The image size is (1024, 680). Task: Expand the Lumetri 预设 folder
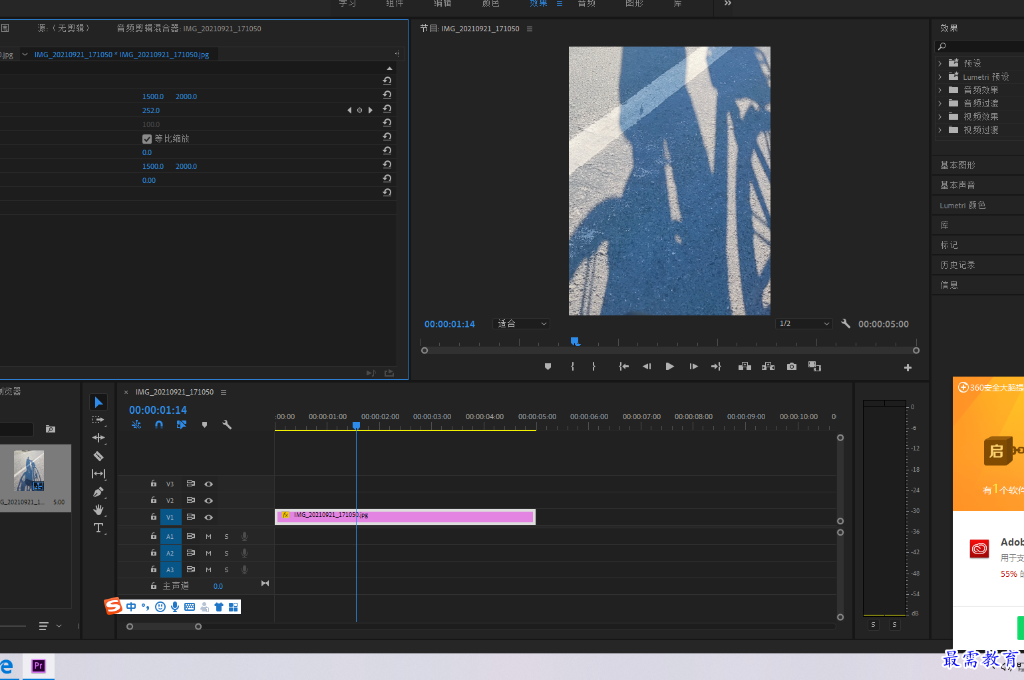(x=939, y=77)
